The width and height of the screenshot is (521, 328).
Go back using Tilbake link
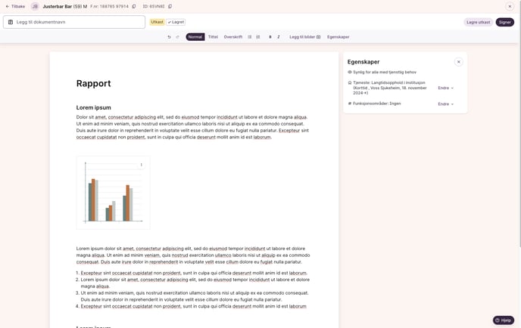pyautogui.click(x=15, y=6)
